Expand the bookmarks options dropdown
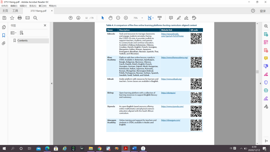Viewport: 270px width, 152px height. tap(13, 33)
